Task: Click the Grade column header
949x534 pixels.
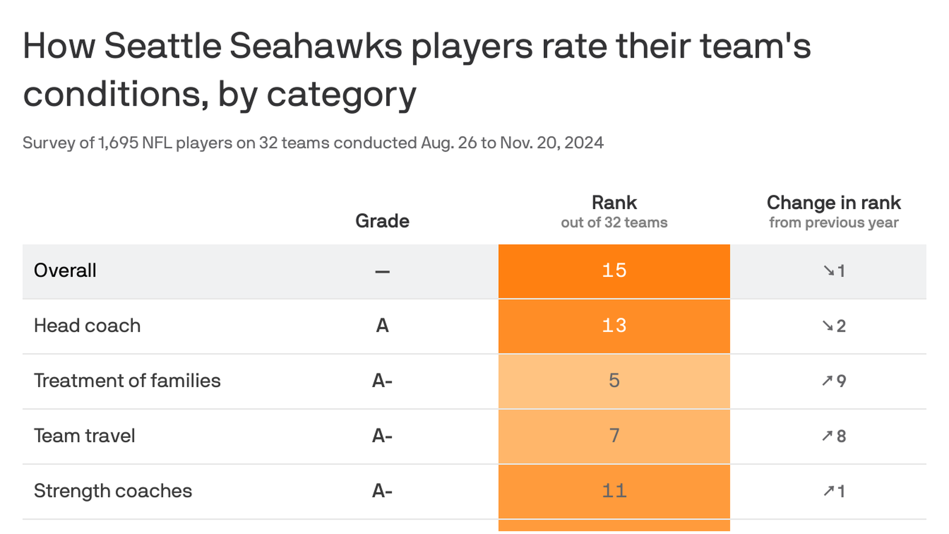Action: point(382,221)
